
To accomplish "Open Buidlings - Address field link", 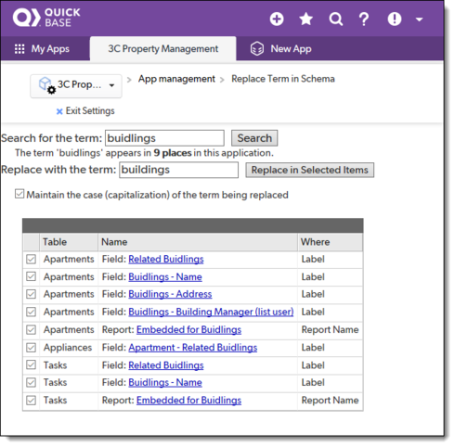I will click(x=170, y=294).
